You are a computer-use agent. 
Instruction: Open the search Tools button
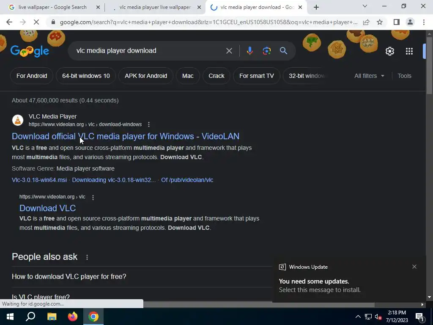(404, 76)
